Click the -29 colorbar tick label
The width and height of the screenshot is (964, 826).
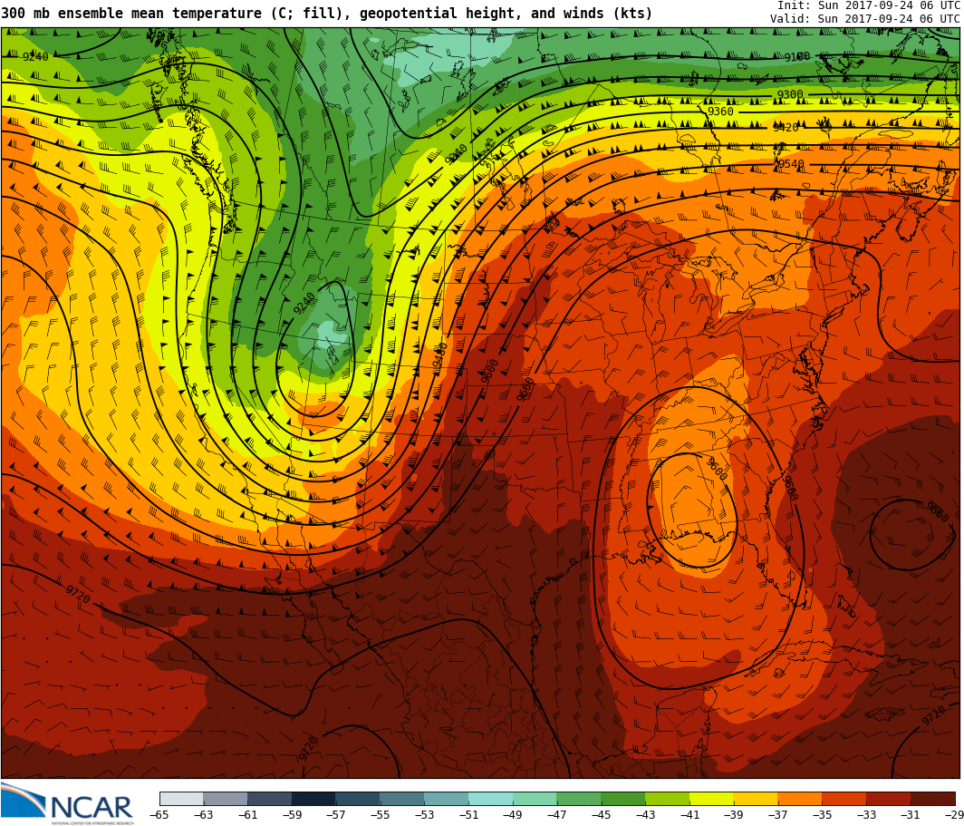pyautogui.click(x=952, y=815)
